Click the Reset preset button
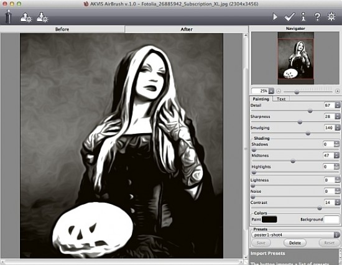Image resolution: width=342 pixels, height=265 pixels. point(330,243)
